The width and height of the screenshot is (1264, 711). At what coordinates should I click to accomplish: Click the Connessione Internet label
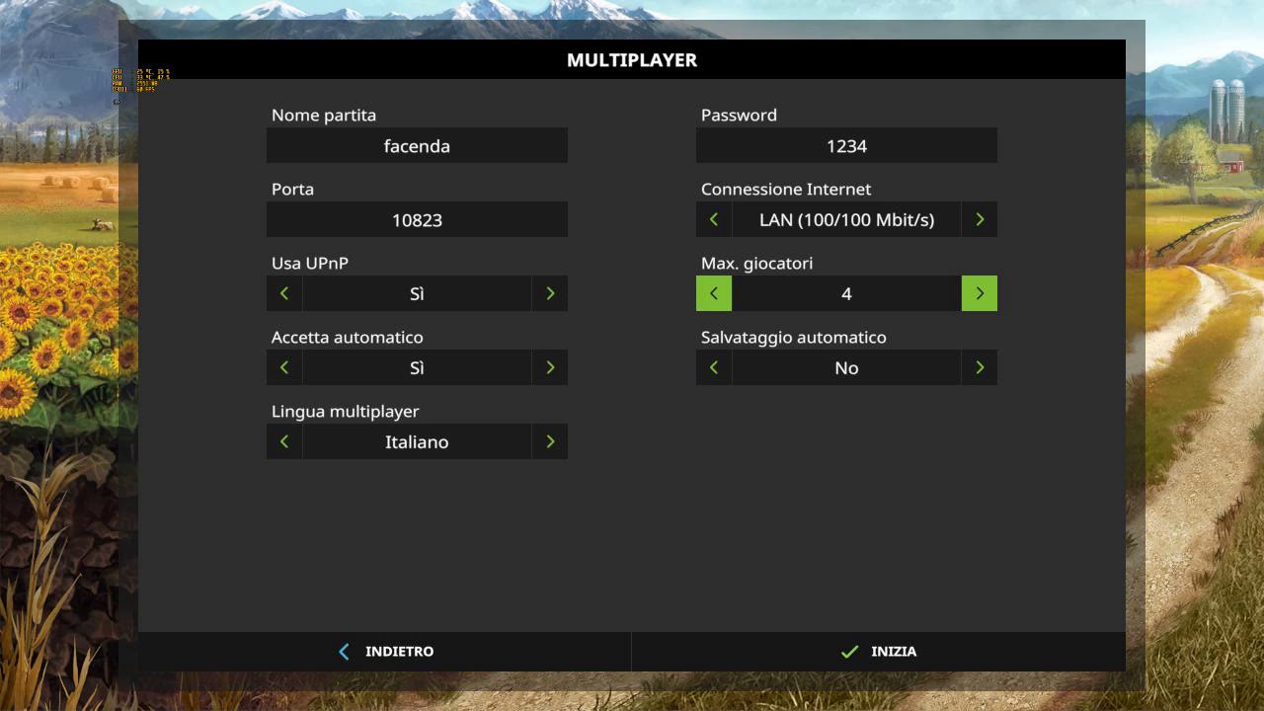point(786,189)
